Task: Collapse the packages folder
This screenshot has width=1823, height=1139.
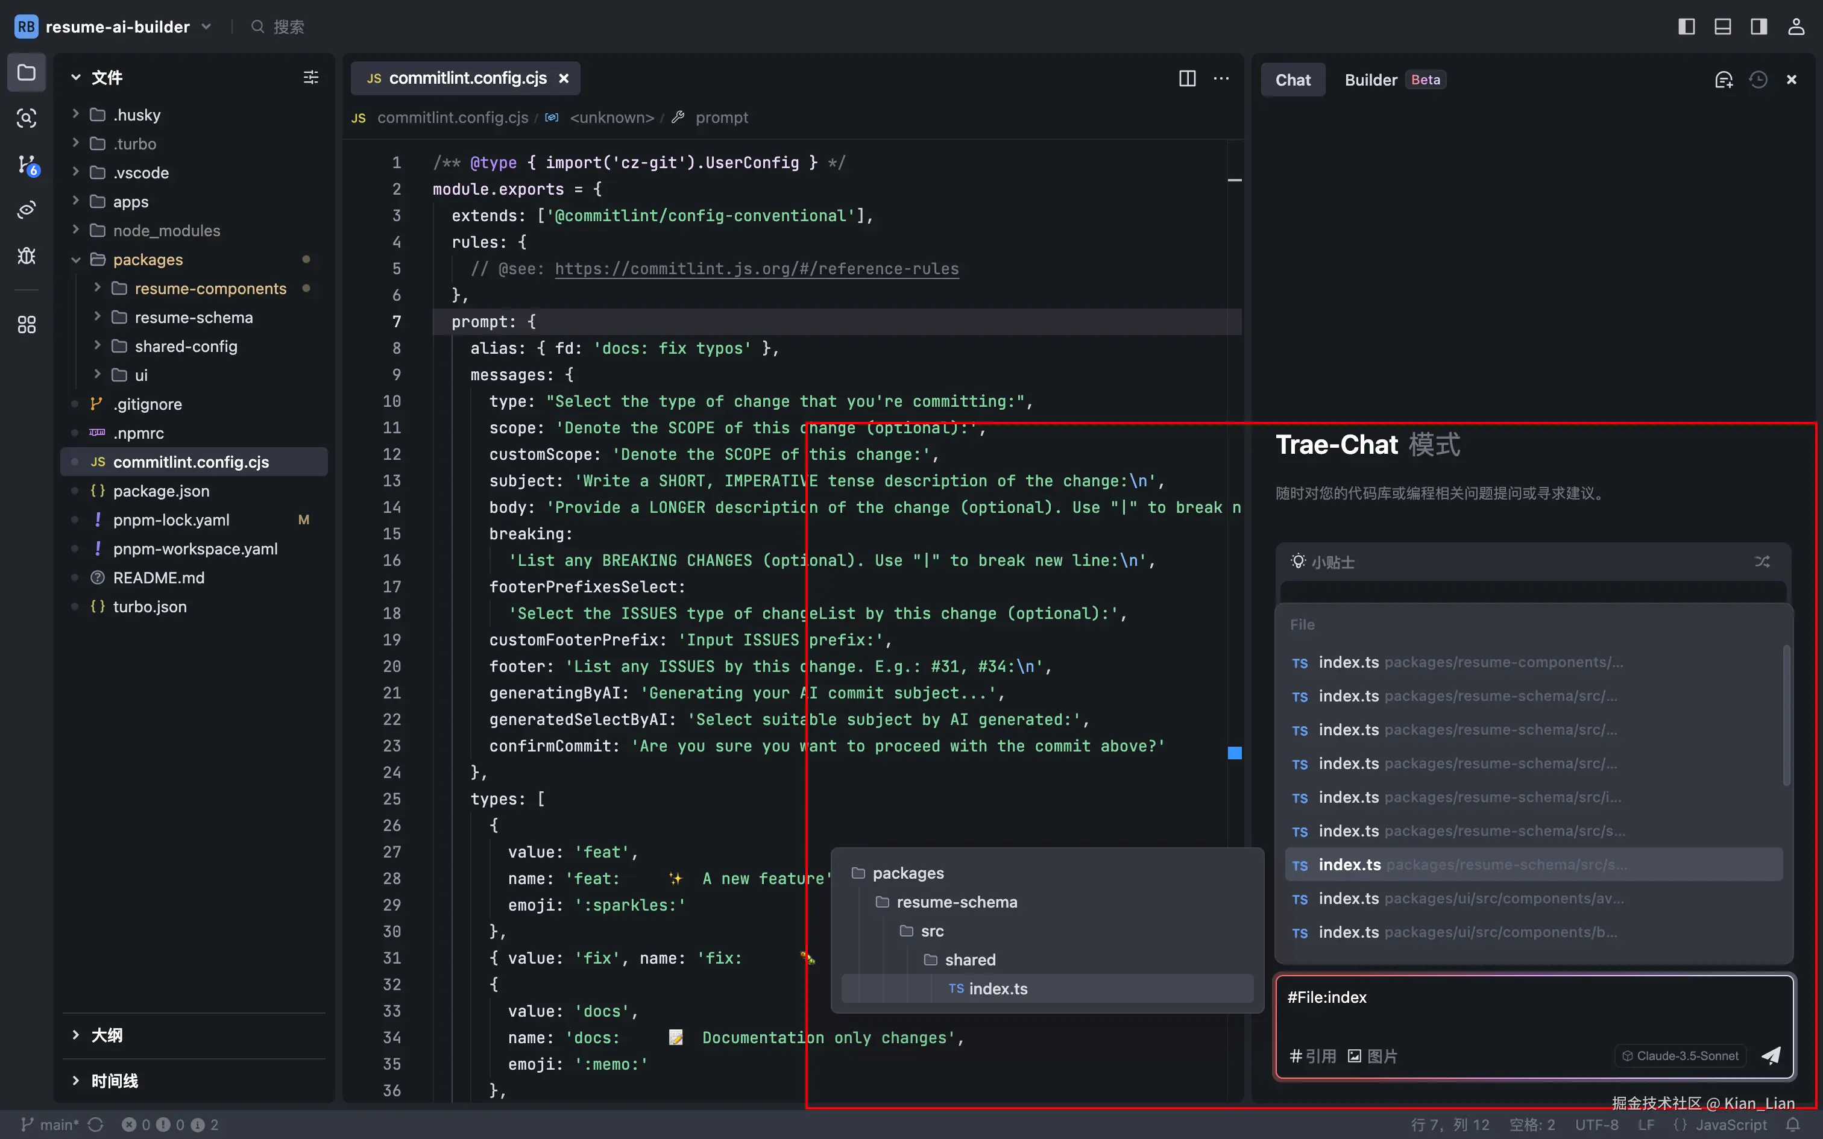Action: [148, 259]
